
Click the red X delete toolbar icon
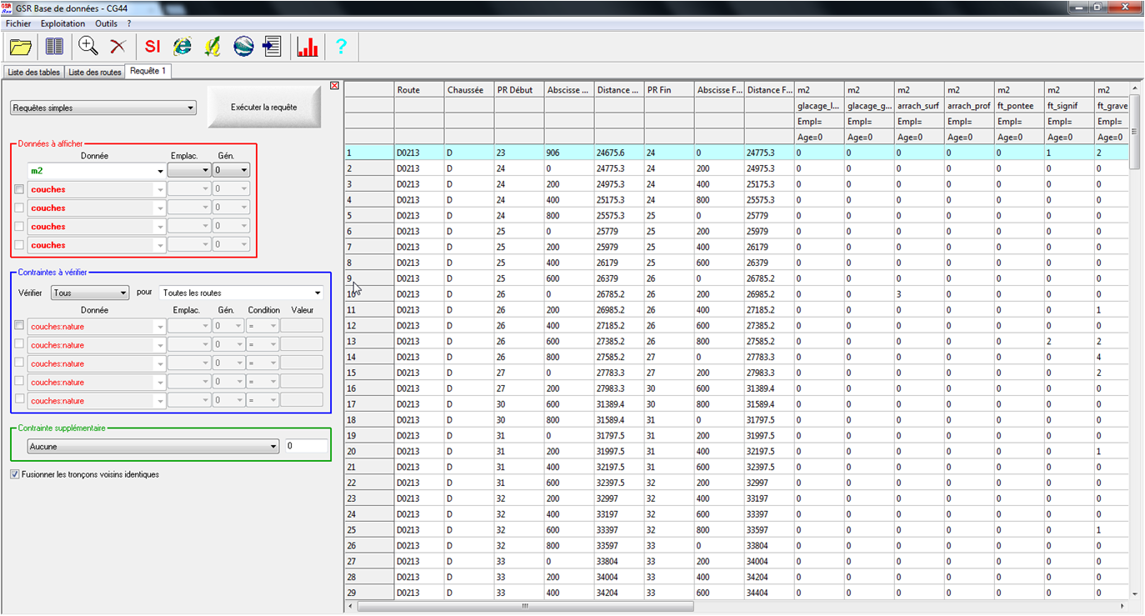click(x=118, y=47)
